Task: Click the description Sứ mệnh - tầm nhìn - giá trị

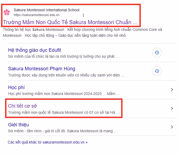Action: tap(62, 131)
